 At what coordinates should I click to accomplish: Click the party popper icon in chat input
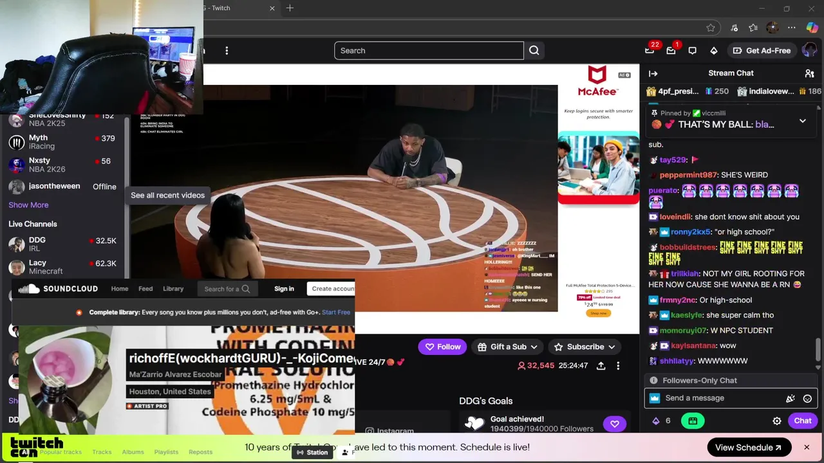(791, 398)
